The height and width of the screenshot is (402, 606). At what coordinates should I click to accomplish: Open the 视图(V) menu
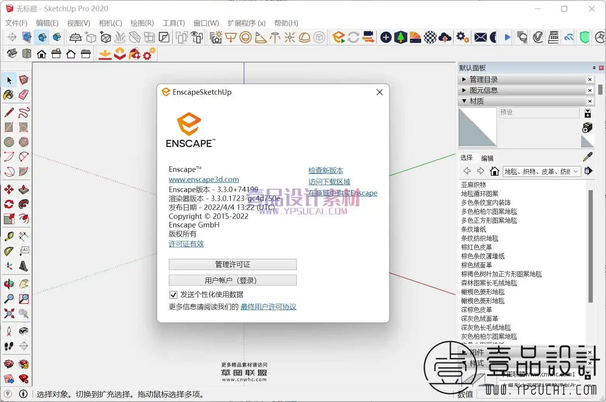[x=78, y=23]
